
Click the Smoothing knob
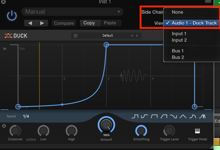click(x=141, y=131)
